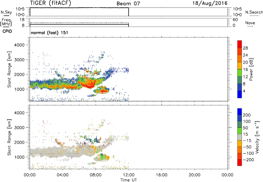Click the date "18/Aug/2016"

point(210,3)
